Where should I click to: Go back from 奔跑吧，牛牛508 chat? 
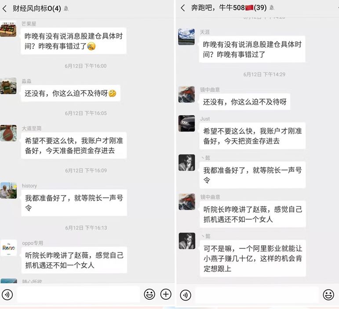183,8
